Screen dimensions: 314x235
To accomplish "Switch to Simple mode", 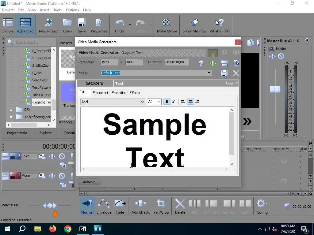I will pyautogui.click(x=8, y=25).
